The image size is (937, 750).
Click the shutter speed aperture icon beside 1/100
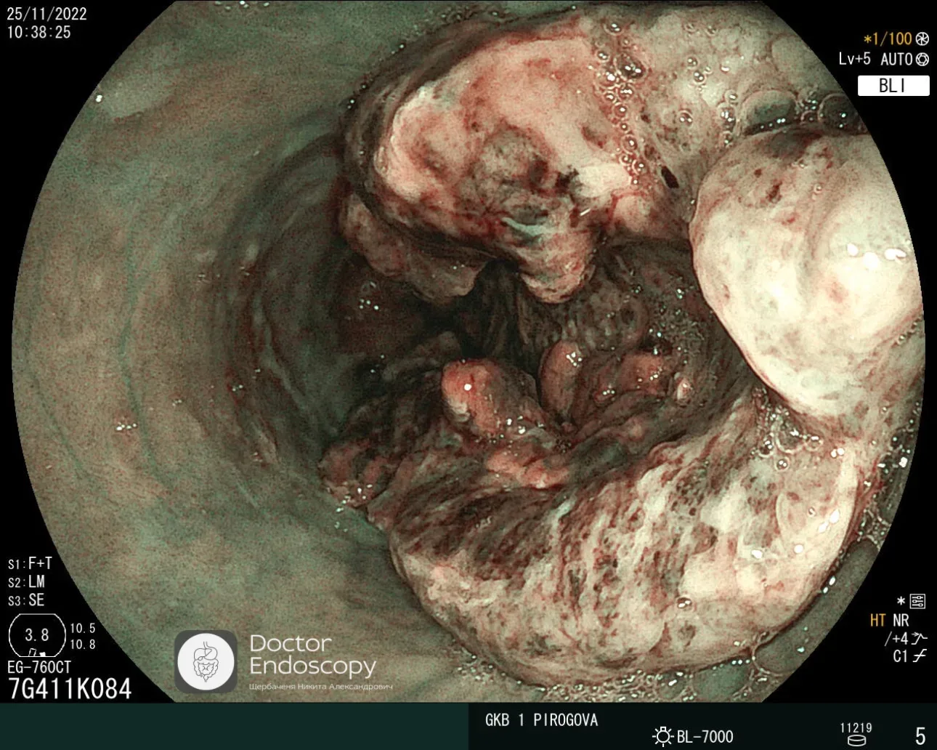point(922,39)
